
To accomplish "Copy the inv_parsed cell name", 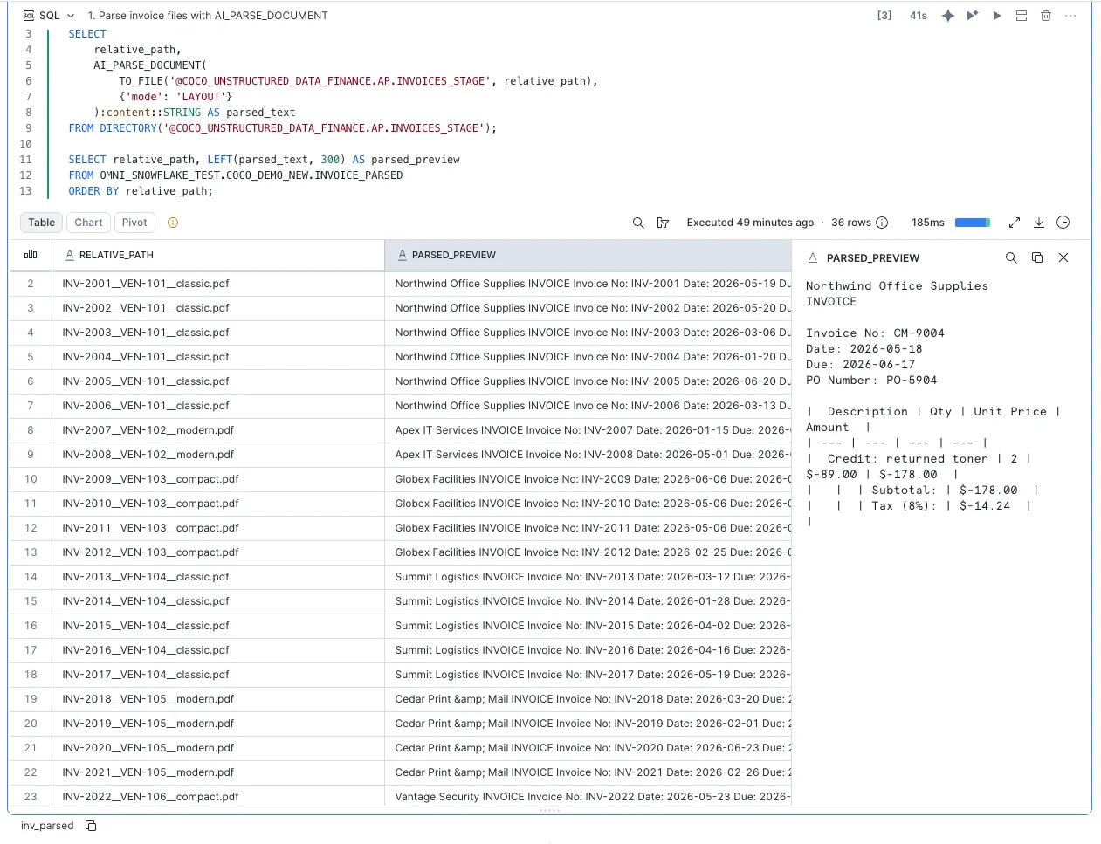I will [91, 826].
